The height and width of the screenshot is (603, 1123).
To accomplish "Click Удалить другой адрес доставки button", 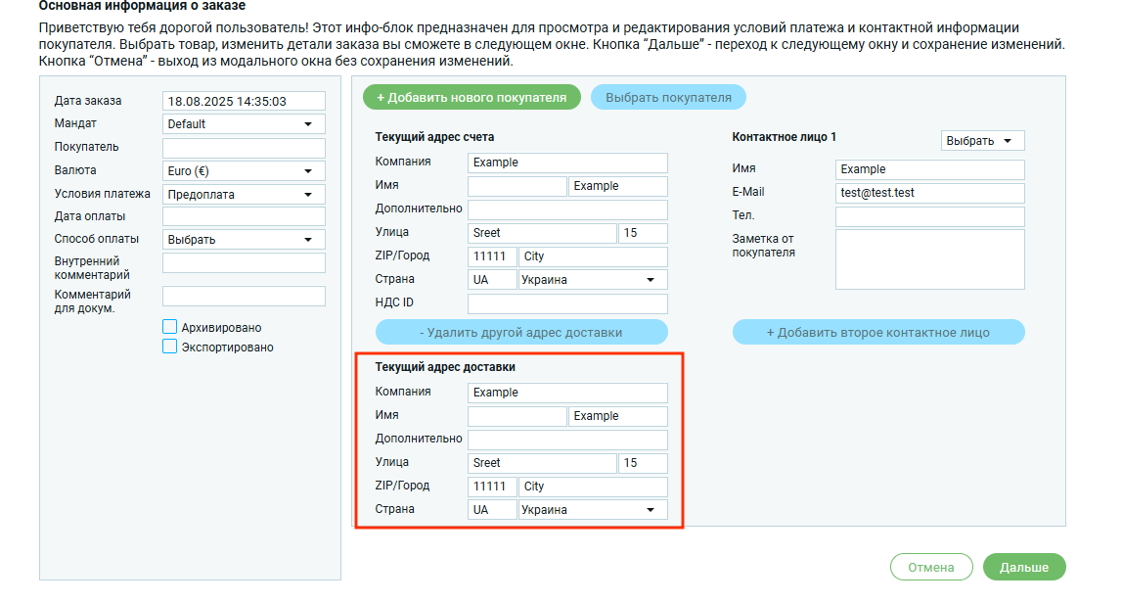I will point(521,332).
